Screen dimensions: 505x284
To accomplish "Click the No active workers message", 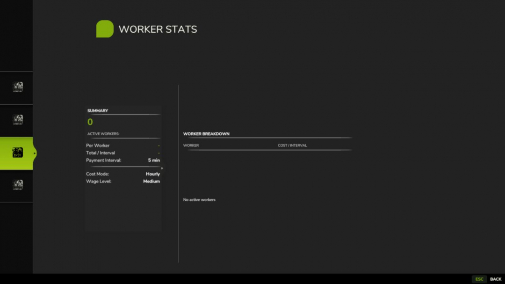I will 199,199.
